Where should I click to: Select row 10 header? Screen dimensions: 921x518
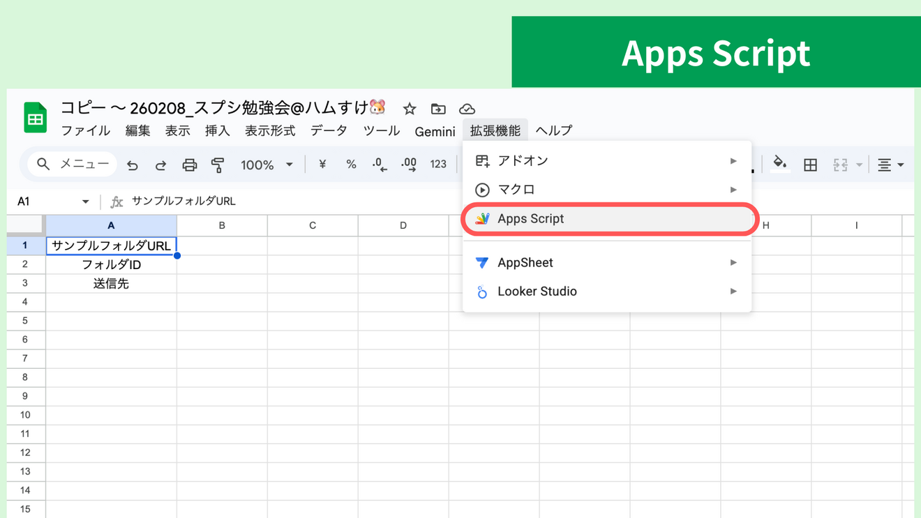pos(26,416)
